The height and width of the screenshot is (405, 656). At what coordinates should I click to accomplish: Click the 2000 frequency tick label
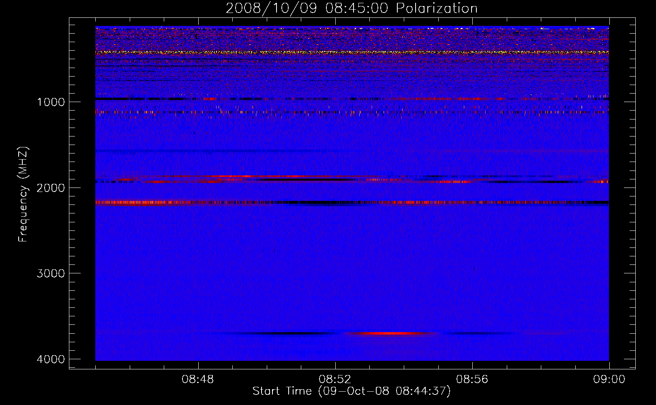click(51, 188)
